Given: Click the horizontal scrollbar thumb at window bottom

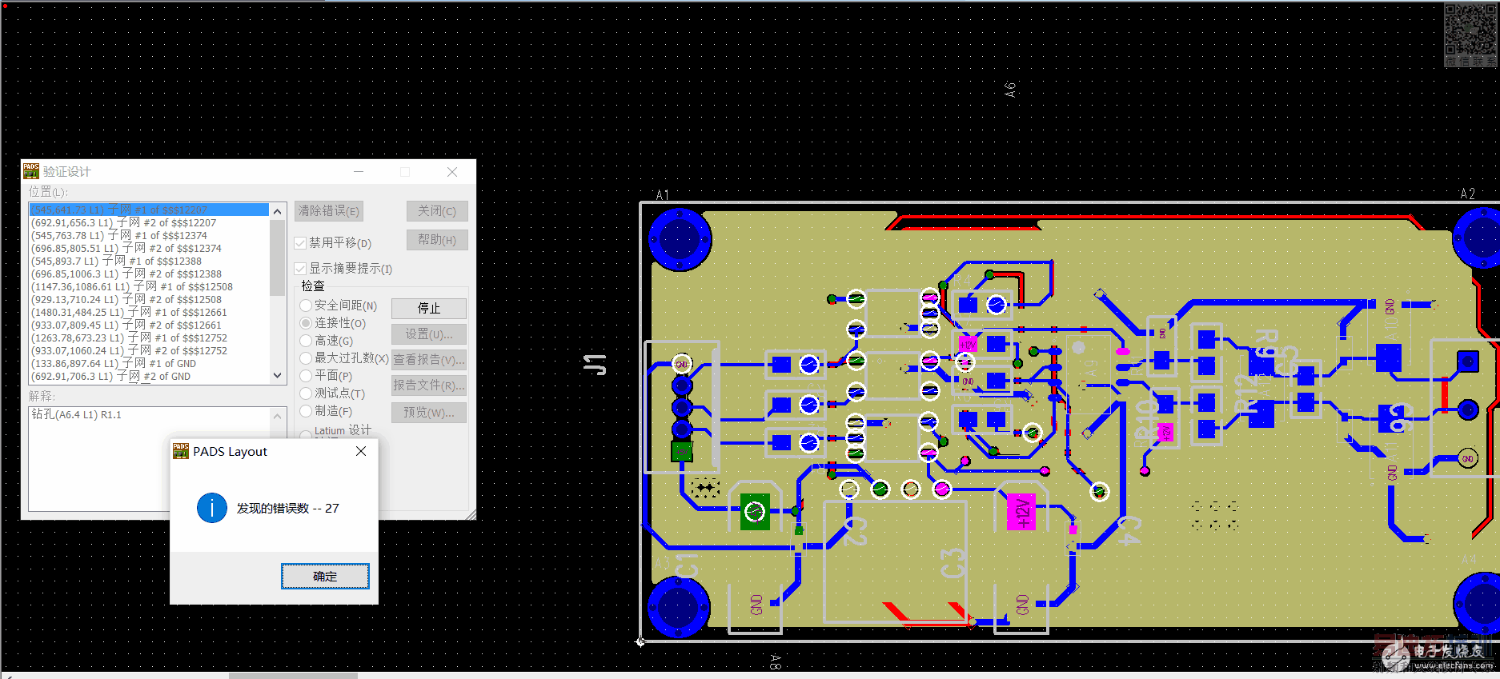Looking at the screenshot, I should (x=293, y=676).
